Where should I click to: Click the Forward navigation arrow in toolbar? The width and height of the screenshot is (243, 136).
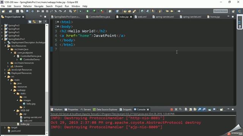[179, 11]
